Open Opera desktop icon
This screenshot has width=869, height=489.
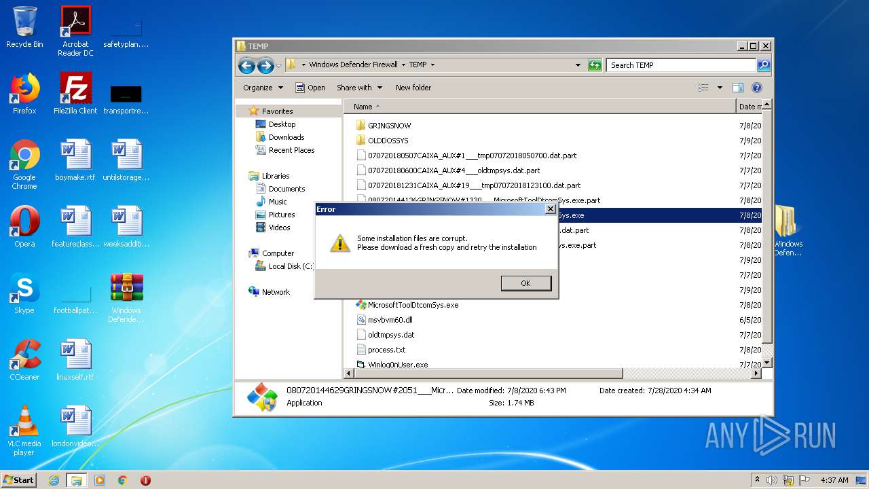point(24,228)
